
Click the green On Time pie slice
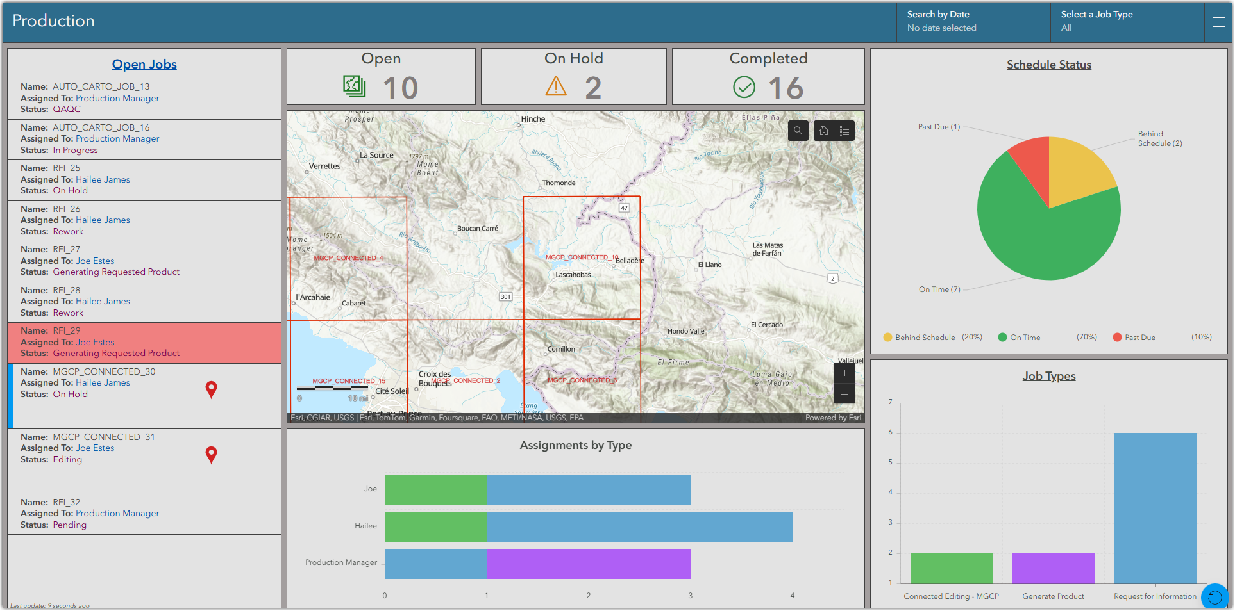click(1032, 237)
